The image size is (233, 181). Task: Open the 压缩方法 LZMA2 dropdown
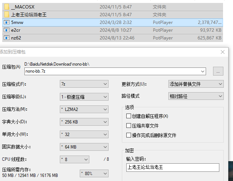(84, 109)
